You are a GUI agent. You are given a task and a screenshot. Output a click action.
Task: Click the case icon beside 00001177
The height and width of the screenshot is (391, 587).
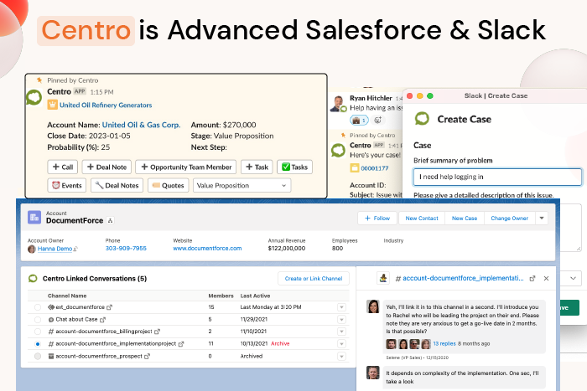pyautogui.click(x=354, y=168)
